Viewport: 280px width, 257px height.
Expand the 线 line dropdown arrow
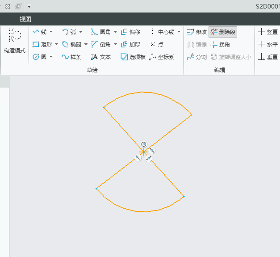coord(51,32)
